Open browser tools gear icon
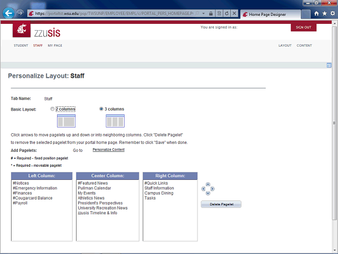 (332, 13)
